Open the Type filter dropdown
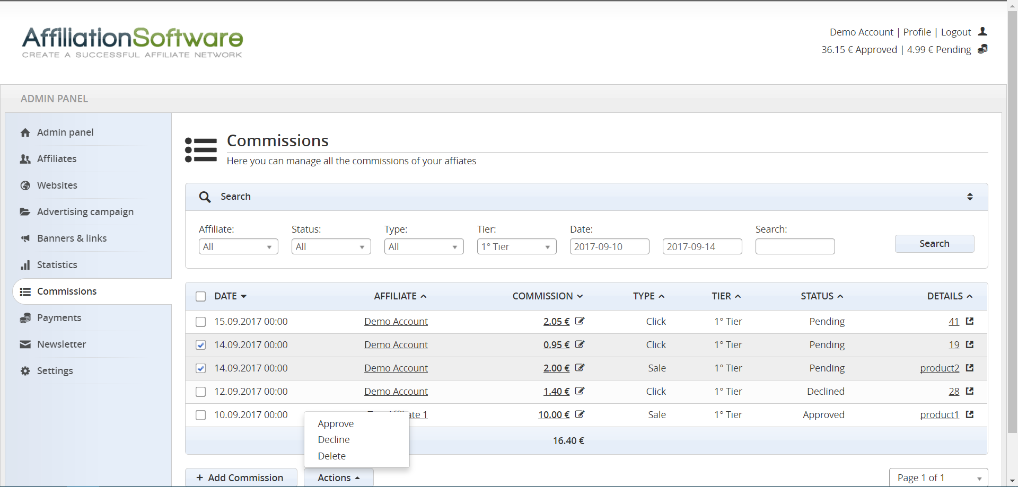Viewport: 1018px width, 487px height. (424, 246)
